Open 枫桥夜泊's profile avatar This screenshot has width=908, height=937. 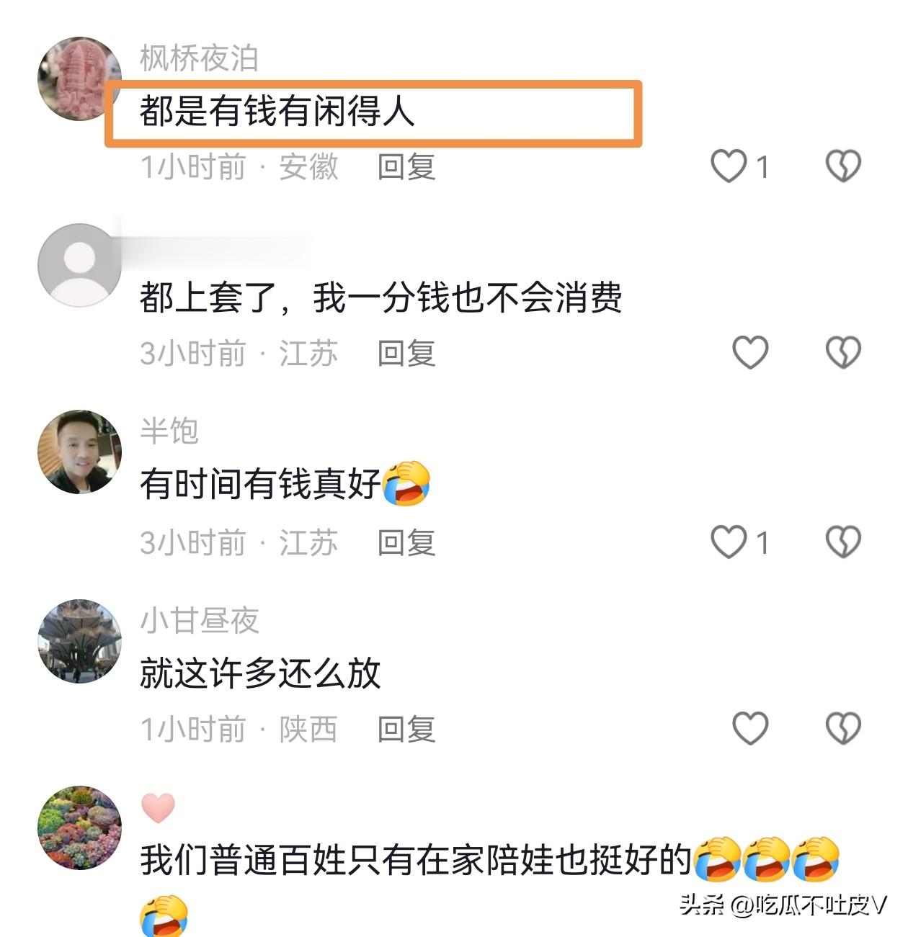79,79
